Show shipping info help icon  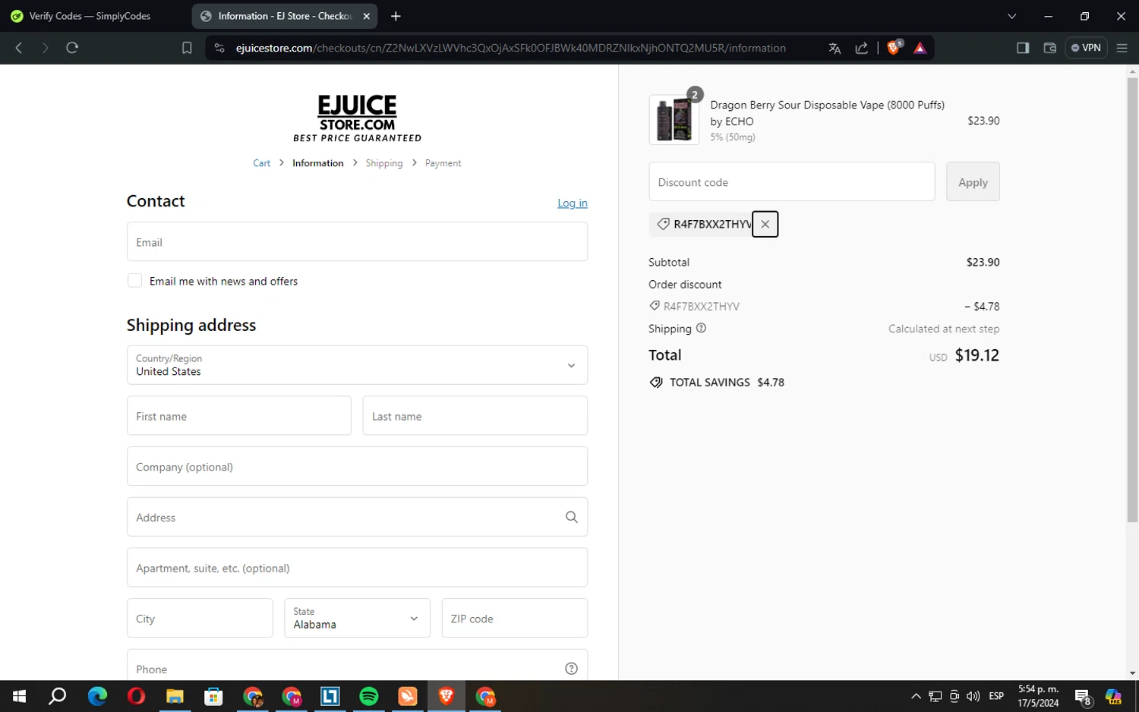(701, 328)
